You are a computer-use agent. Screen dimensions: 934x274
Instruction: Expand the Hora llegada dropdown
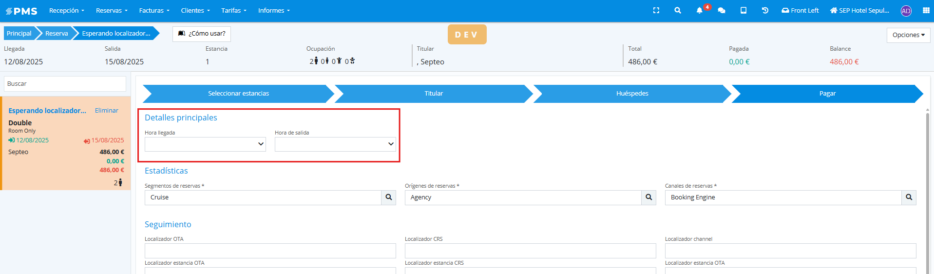(205, 144)
